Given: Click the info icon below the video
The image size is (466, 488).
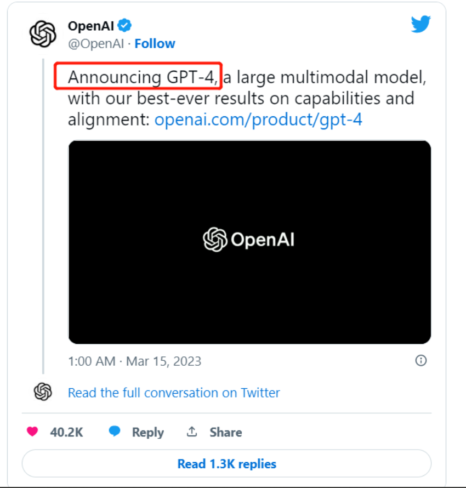Looking at the screenshot, I should pyautogui.click(x=420, y=361).
